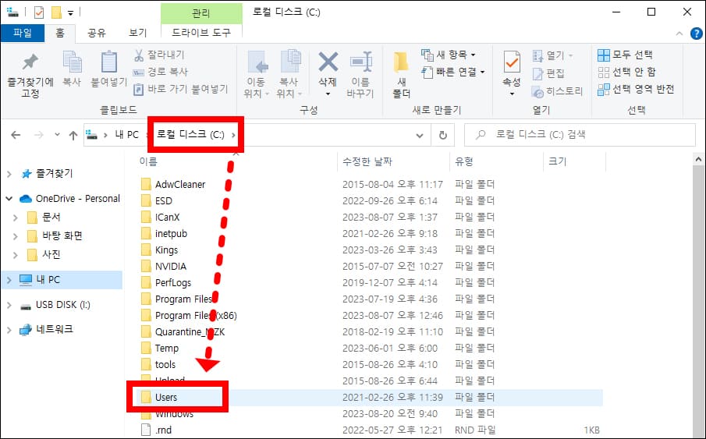Click Paste shortcut (바로 가기 붙여넣기)
The image size is (706, 439).
click(180, 89)
